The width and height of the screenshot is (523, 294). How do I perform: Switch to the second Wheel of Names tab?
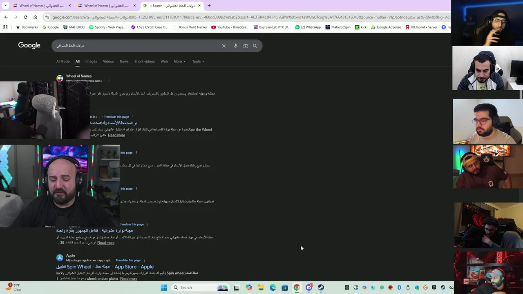(x=107, y=6)
